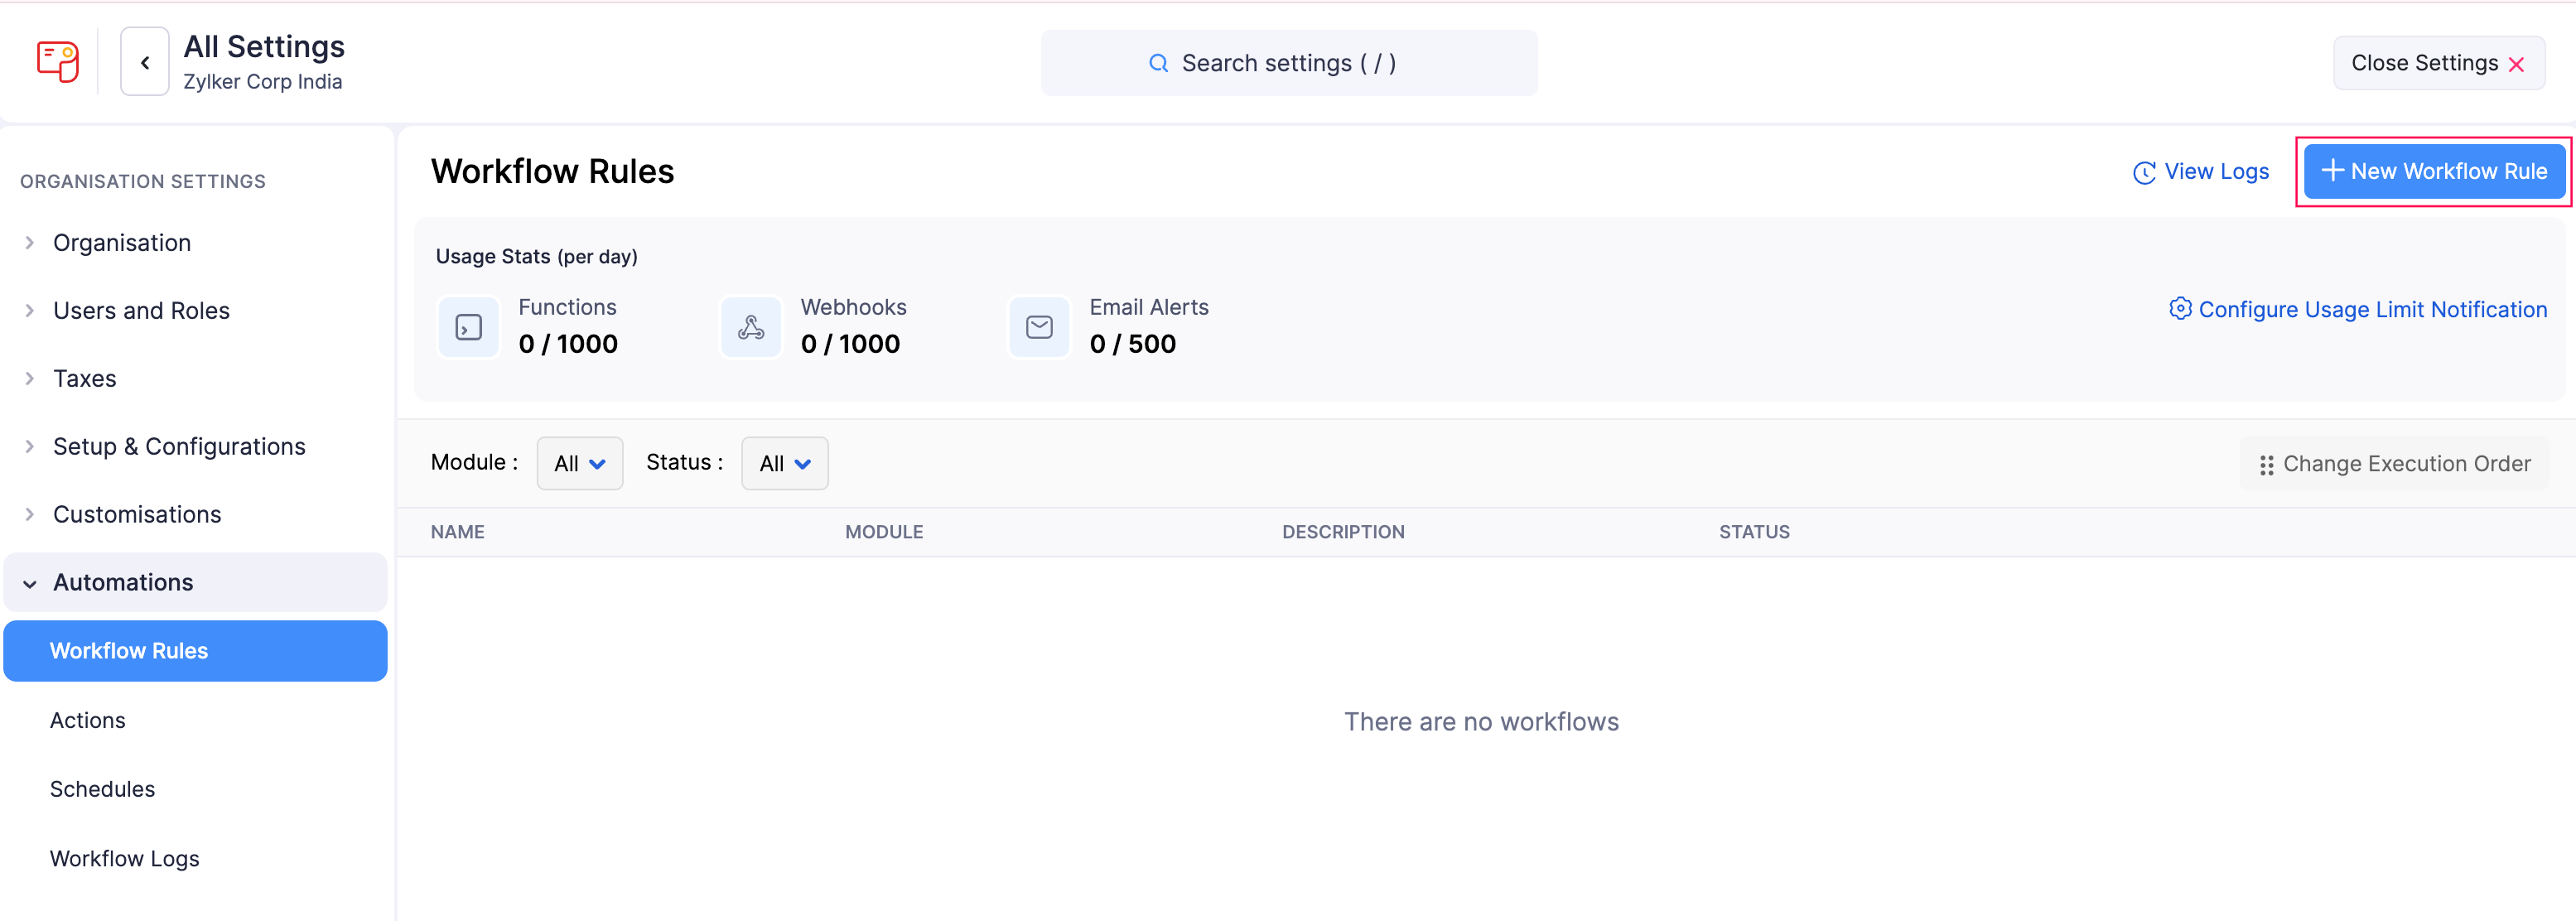Open Configure Usage Limit Notification link
The width and height of the screenshot is (2576, 921).
click(2358, 310)
